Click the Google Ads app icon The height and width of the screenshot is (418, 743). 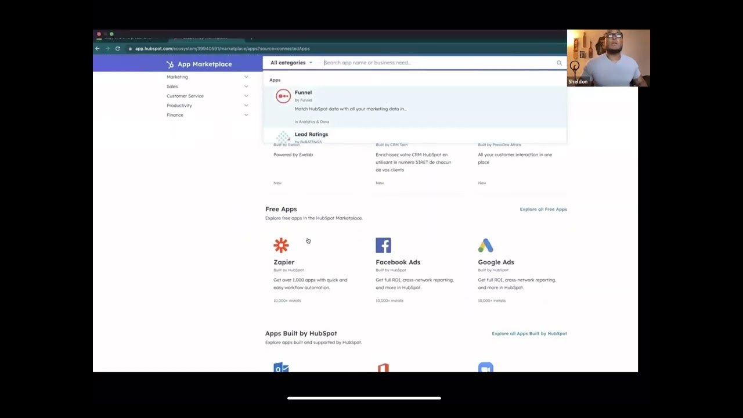coord(485,245)
